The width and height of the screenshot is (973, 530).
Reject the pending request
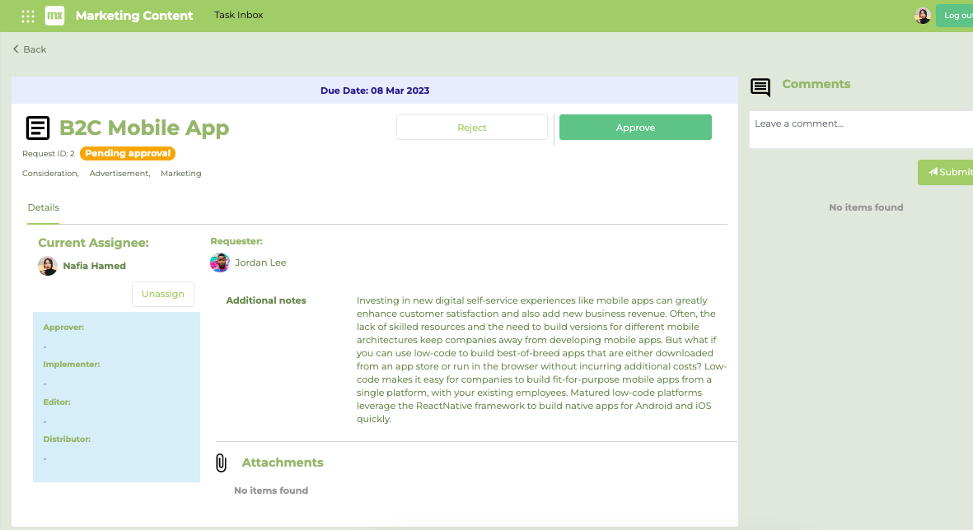(471, 127)
